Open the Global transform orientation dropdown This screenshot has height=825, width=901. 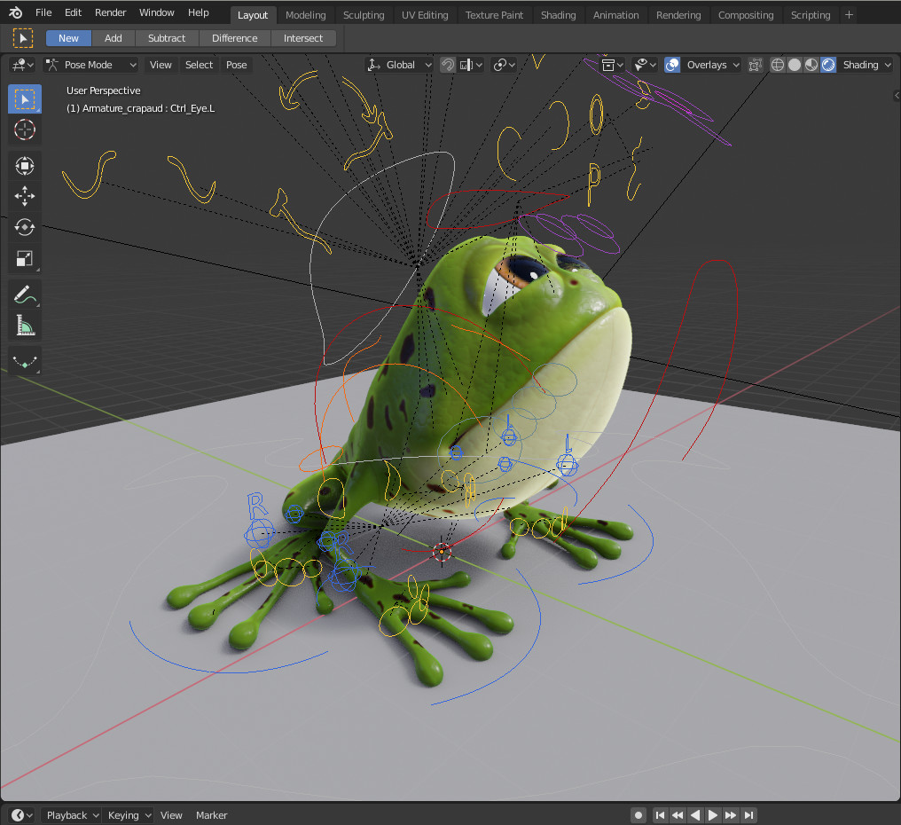tap(399, 65)
